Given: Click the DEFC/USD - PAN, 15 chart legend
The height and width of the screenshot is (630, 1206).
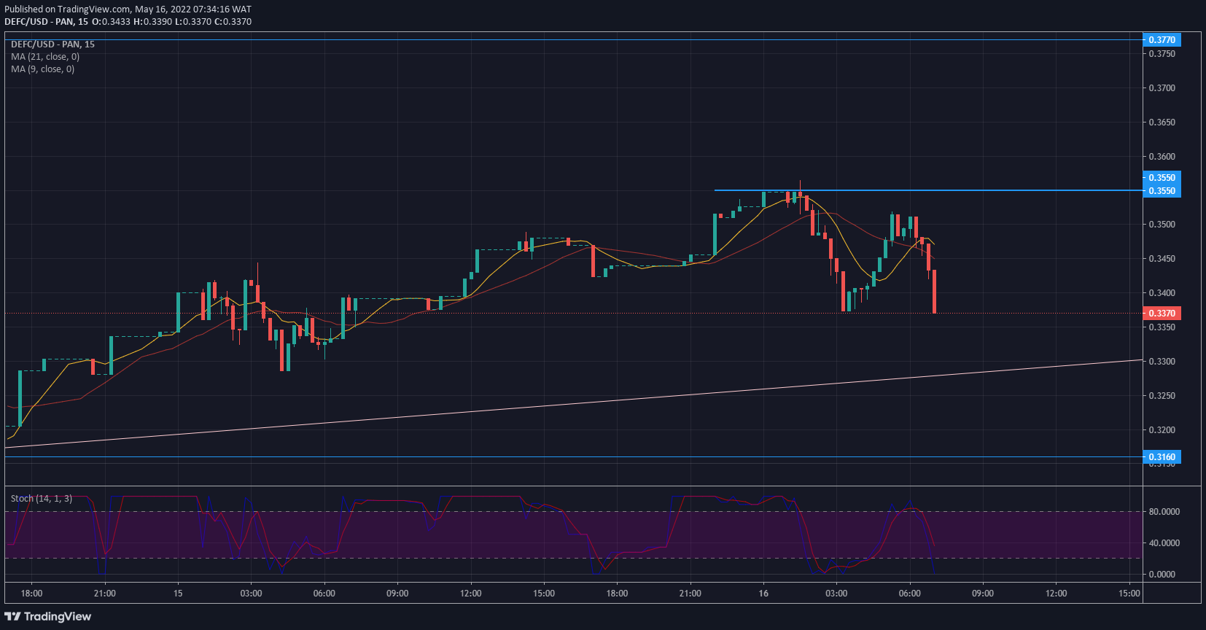Looking at the screenshot, I should click(52, 44).
